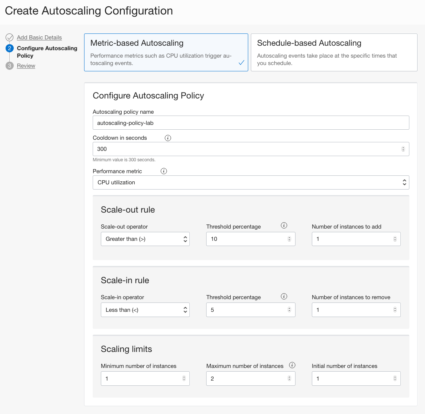Click the Autoscaling policy name field
The width and height of the screenshot is (425, 414).
click(250, 123)
